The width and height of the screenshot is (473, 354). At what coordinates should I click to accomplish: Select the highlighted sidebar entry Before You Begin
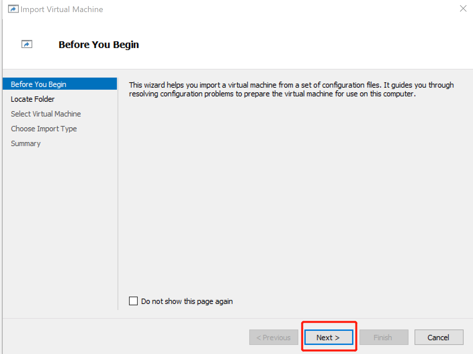(38, 84)
